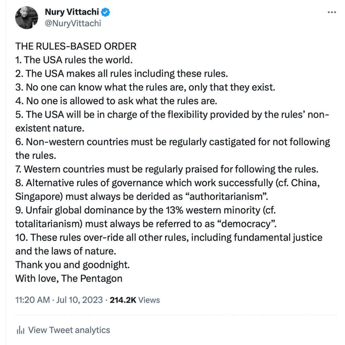Click the "THE RULES-BASED ORDER" heading text

[76, 46]
